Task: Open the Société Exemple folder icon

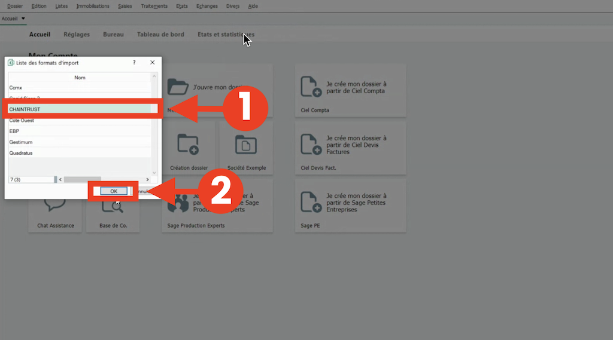Action: tap(246, 144)
